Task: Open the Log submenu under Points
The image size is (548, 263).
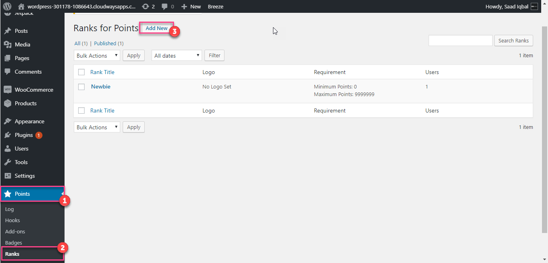Action: (x=10, y=209)
